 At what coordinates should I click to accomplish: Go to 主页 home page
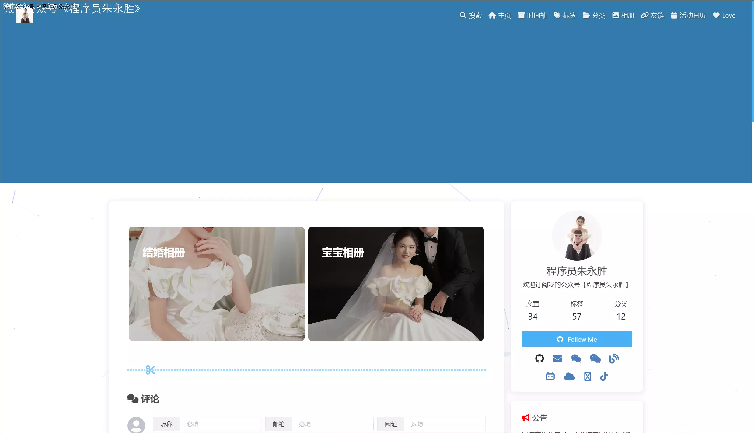tap(500, 16)
